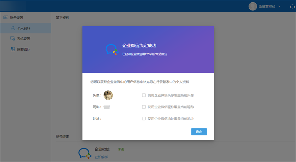The height and width of the screenshot is (162, 296).
Task: Click the 已经和企业微信用户 success subtitle
Action: [x=145, y=54]
